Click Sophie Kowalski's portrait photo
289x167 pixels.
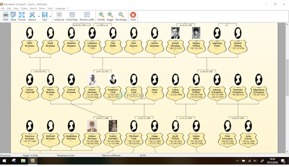(113, 126)
